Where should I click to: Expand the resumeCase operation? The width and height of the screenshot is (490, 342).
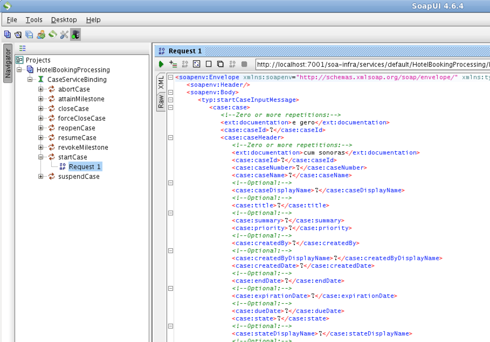point(40,138)
